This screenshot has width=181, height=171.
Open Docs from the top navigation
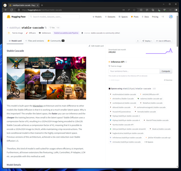pos(145,17)
